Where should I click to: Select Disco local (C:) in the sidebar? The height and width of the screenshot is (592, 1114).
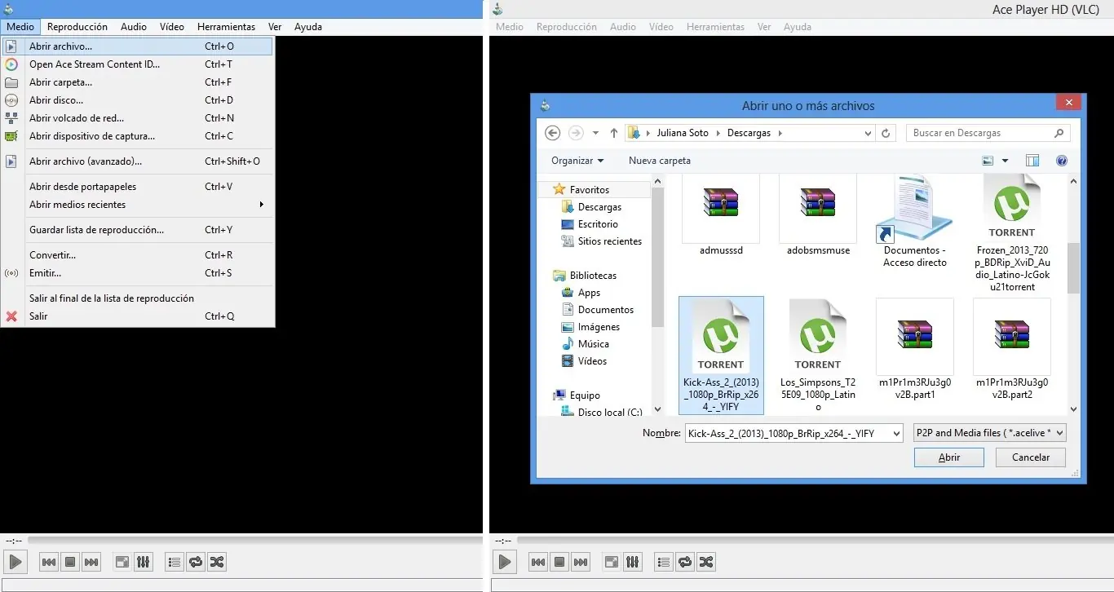click(609, 413)
